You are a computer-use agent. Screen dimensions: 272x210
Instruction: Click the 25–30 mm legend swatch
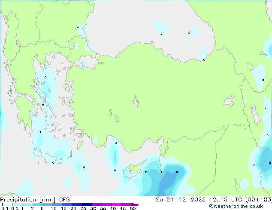(x=87, y=204)
